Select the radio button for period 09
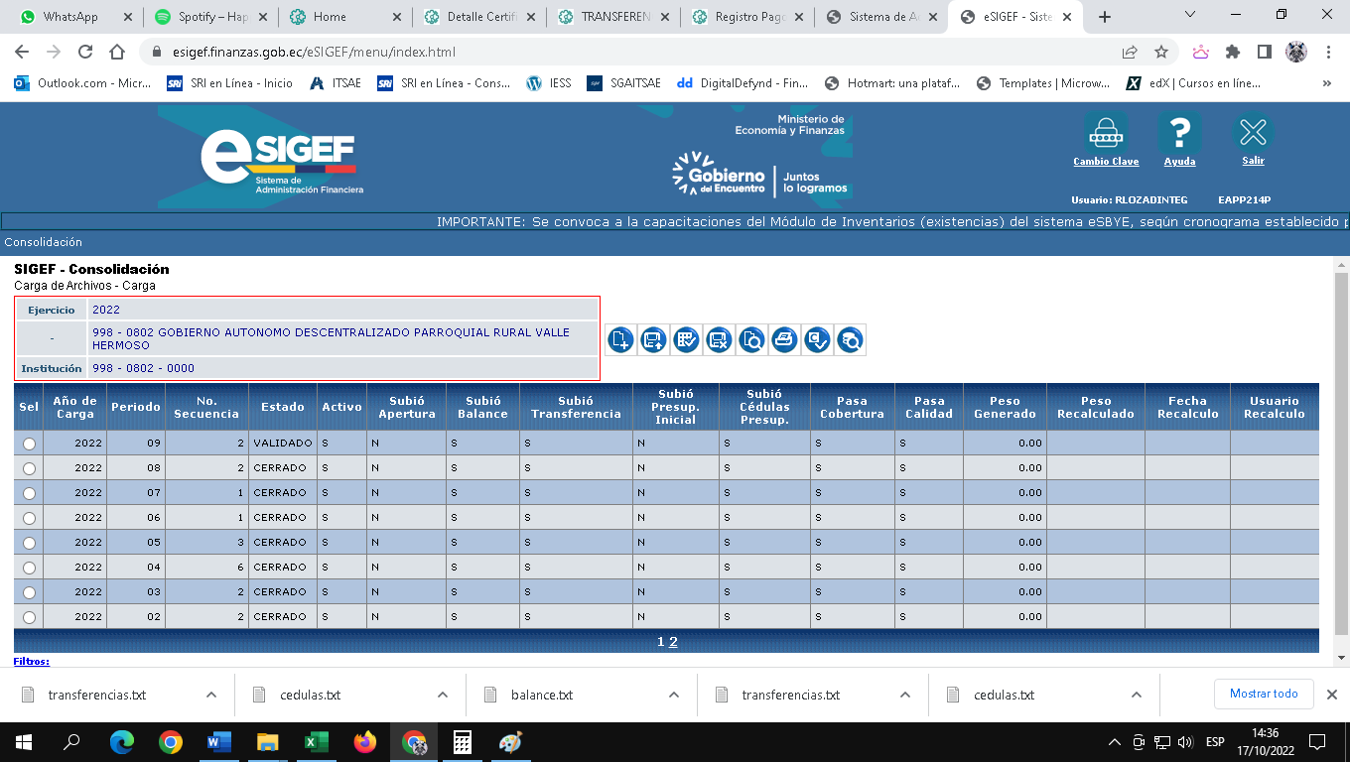The width and height of the screenshot is (1350, 762). pos(29,444)
